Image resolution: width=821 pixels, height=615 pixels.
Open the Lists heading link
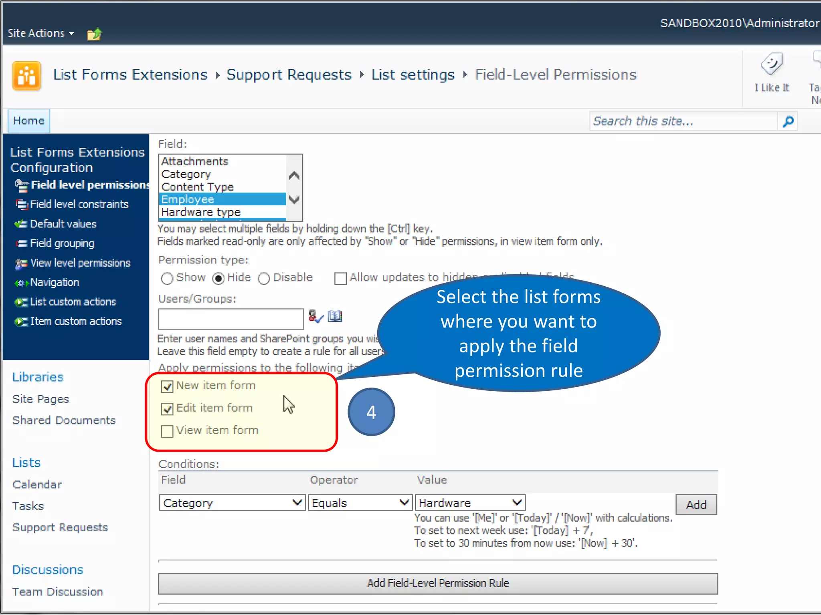pos(26,463)
